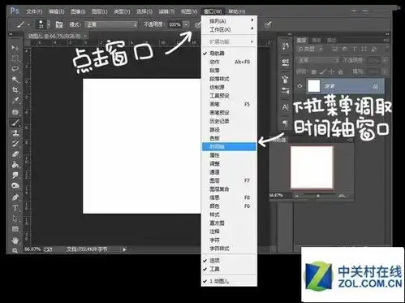Click the Navigator zoom out button
This screenshot has height=303, width=405.
point(297,196)
